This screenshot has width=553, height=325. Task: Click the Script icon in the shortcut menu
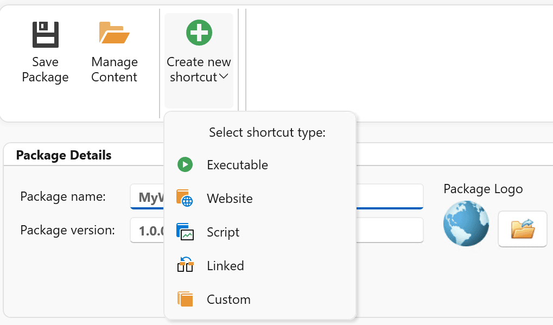(x=185, y=232)
